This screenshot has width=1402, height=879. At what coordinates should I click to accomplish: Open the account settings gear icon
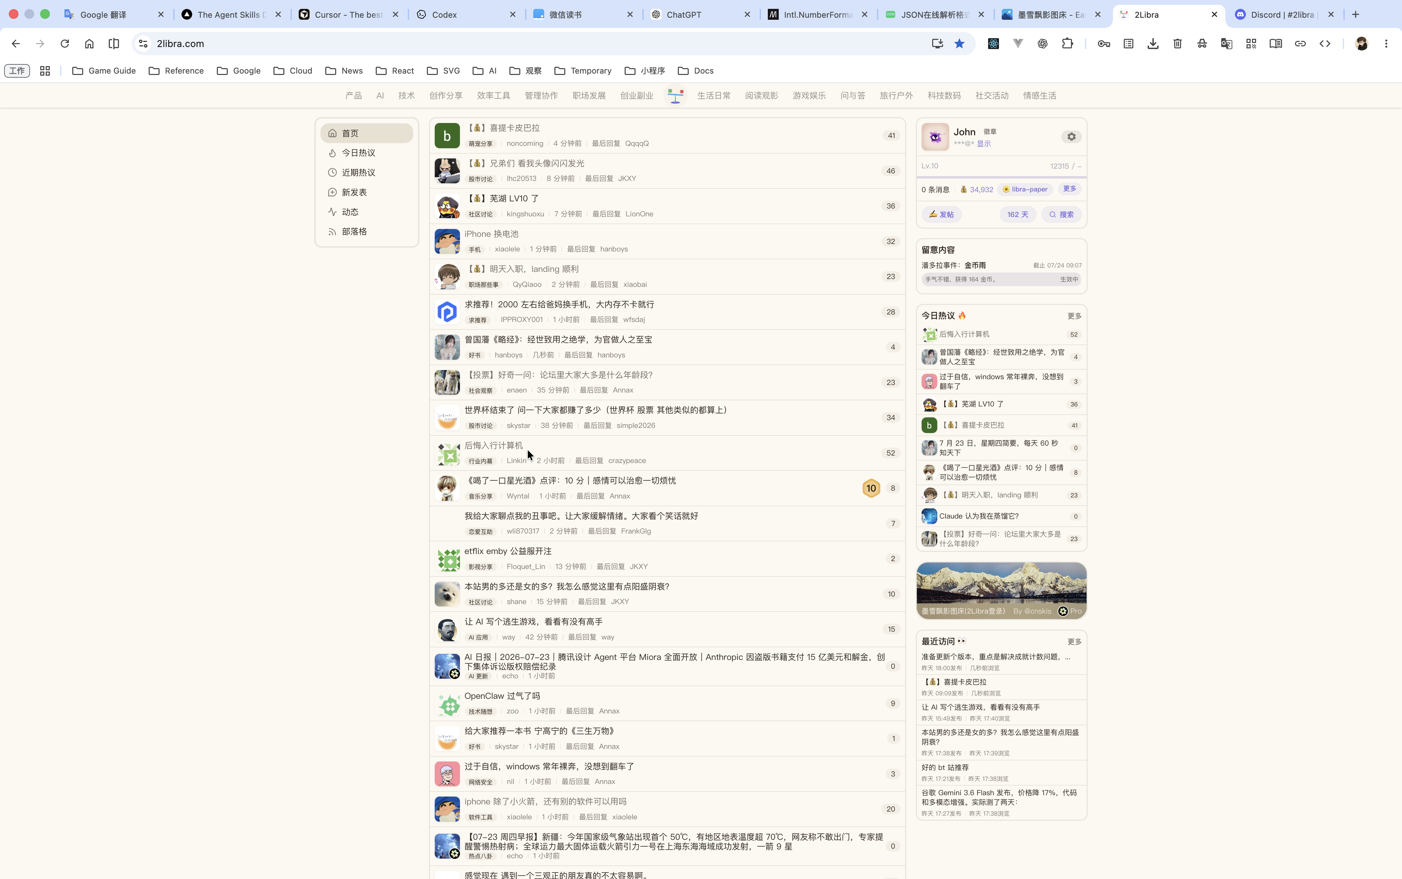click(x=1071, y=137)
